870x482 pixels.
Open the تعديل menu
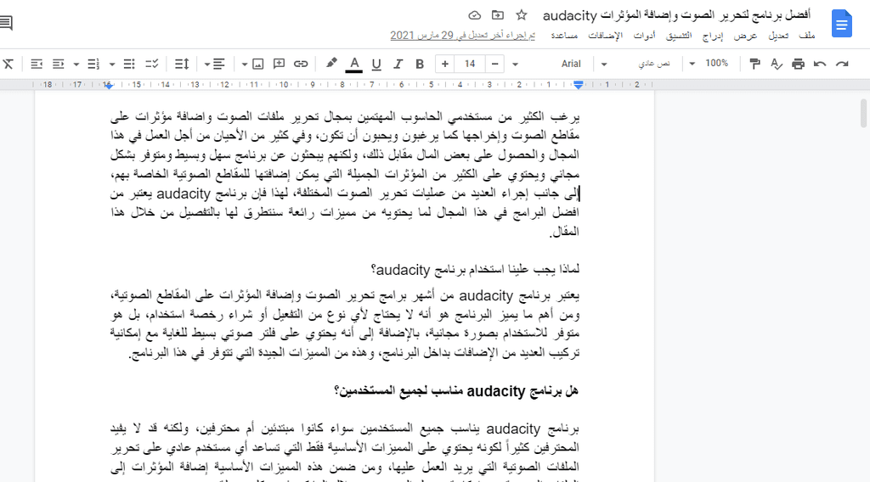[778, 36]
